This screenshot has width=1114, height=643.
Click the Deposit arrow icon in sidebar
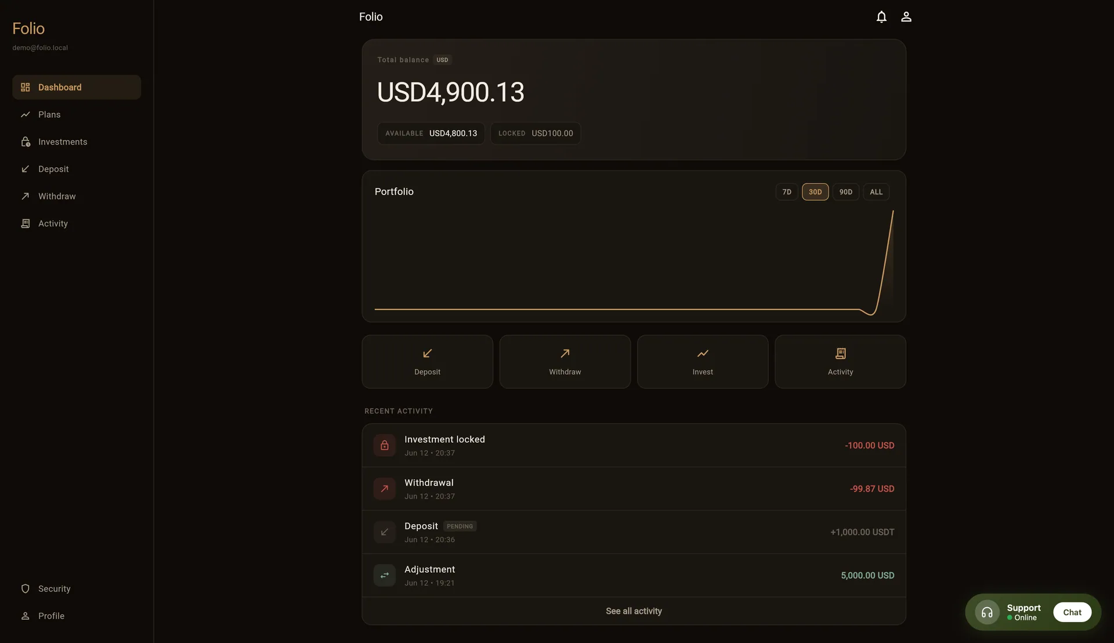pyautogui.click(x=26, y=169)
